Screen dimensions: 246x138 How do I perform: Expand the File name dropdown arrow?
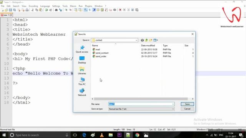click(x=173, y=104)
